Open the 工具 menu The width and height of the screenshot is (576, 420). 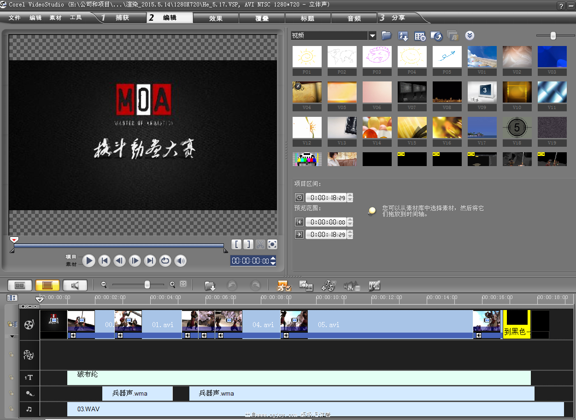point(76,18)
